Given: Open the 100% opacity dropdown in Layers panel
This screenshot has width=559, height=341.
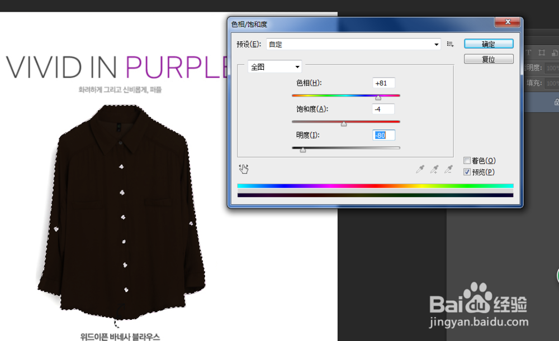Looking at the screenshot, I should (x=553, y=67).
